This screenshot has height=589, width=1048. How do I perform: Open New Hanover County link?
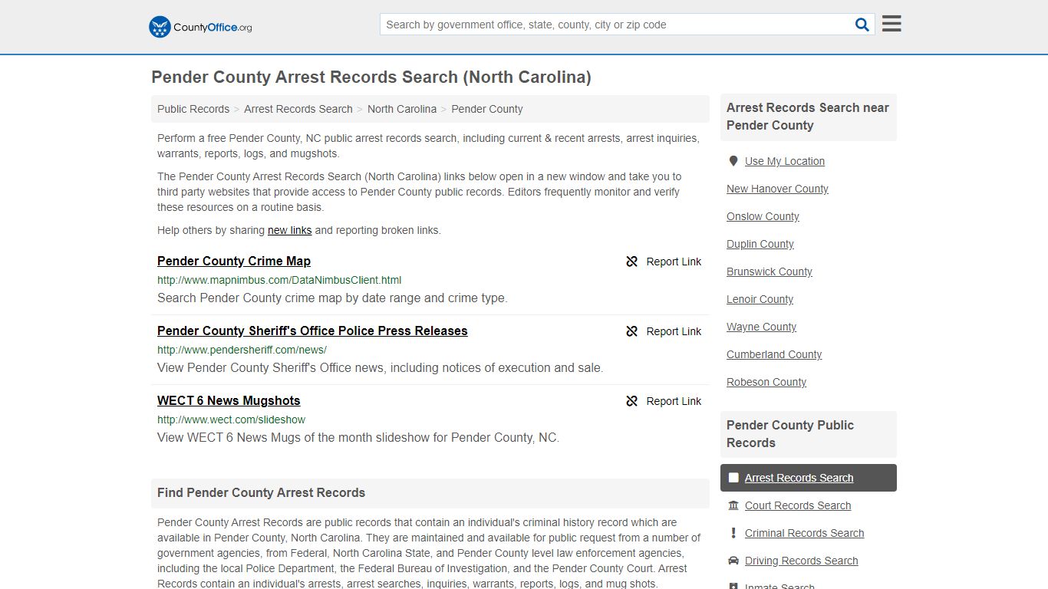click(x=777, y=189)
